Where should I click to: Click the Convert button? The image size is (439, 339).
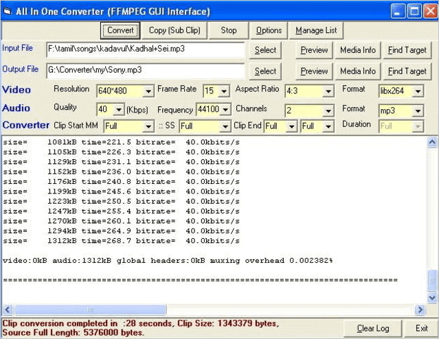click(x=121, y=30)
